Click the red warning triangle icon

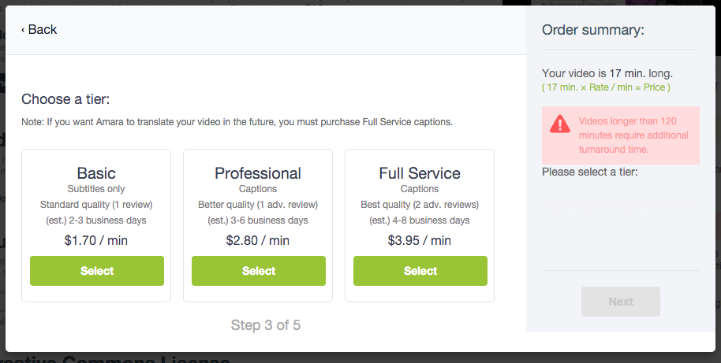tap(559, 124)
